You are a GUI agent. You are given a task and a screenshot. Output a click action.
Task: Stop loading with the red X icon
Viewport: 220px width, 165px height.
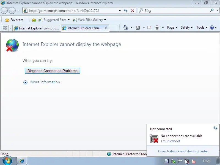[133, 11]
